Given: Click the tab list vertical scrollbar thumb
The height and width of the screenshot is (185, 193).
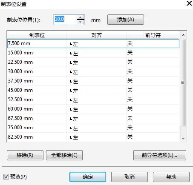Looking at the screenshot, I should [x=183, y=83].
